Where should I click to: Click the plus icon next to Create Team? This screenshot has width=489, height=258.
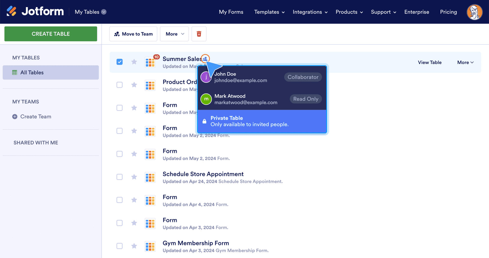click(x=15, y=117)
